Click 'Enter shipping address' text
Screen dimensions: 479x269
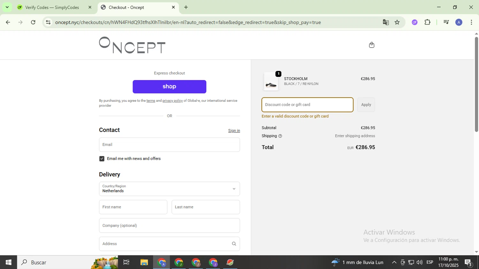click(x=355, y=136)
